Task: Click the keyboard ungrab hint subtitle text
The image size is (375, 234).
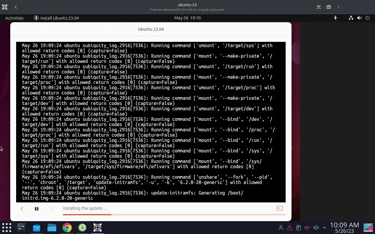Action: (187, 10)
